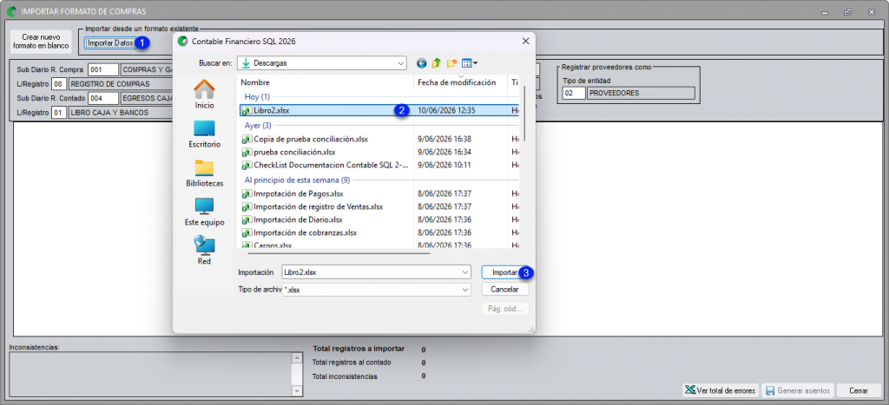
Task: Expand the Importación filename dropdown arrow
Action: click(x=465, y=272)
